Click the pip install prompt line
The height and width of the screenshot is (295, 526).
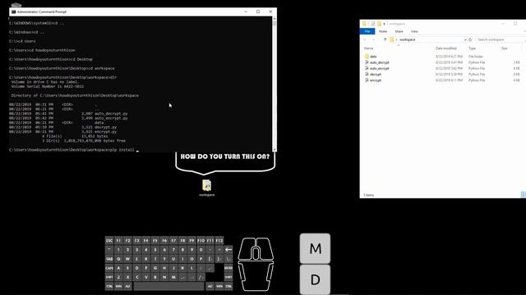point(74,150)
